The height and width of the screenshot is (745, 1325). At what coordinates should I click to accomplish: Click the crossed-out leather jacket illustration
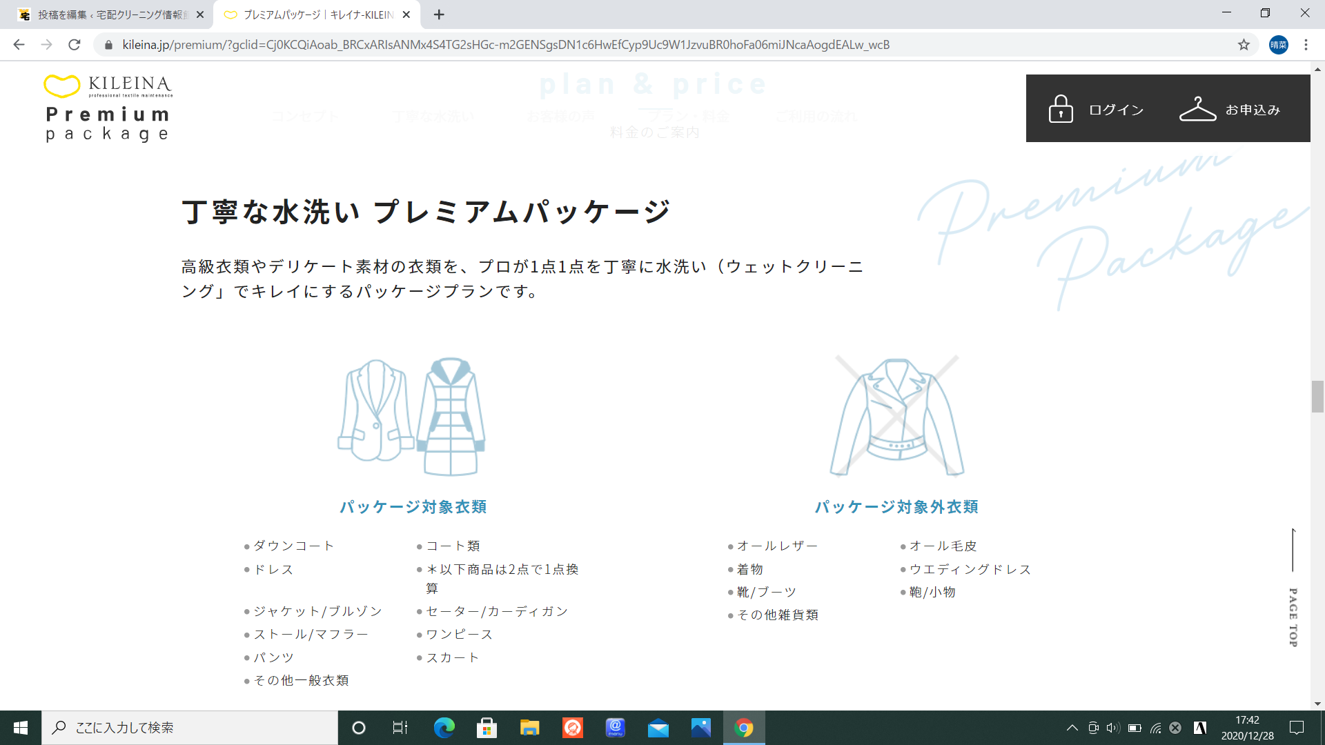(x=896, y=416)
